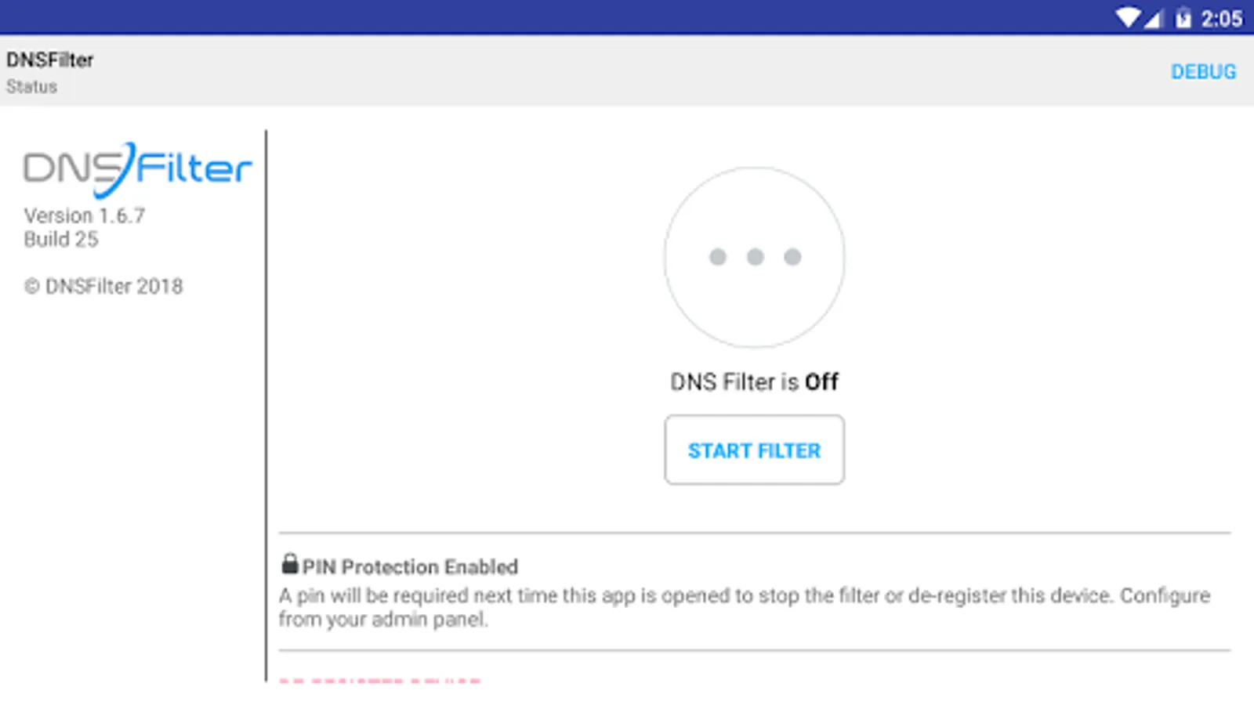Tap the battery icon in status bar

pos(1183,18)
